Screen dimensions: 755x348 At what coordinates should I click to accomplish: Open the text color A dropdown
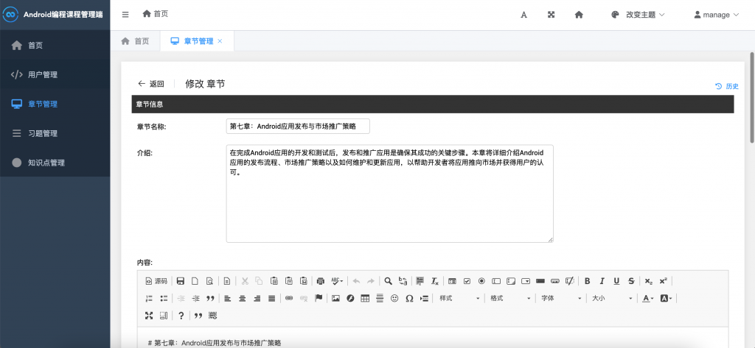(649, 299)
